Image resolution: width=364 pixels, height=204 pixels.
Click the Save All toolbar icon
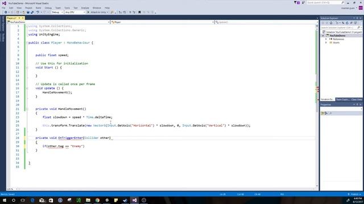32,12
